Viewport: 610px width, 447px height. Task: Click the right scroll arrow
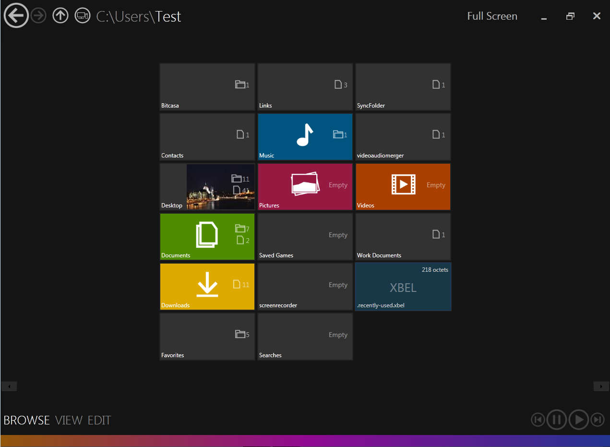[x=601, y=387]
